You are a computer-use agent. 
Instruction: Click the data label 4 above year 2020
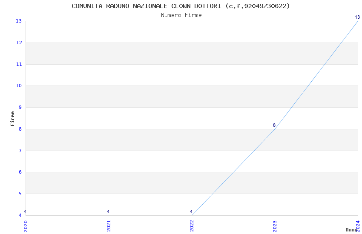coord(25,211)
